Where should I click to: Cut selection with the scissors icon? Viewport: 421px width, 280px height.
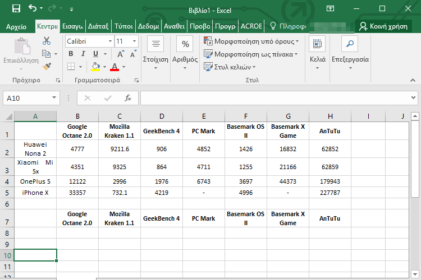pos(47,41)
